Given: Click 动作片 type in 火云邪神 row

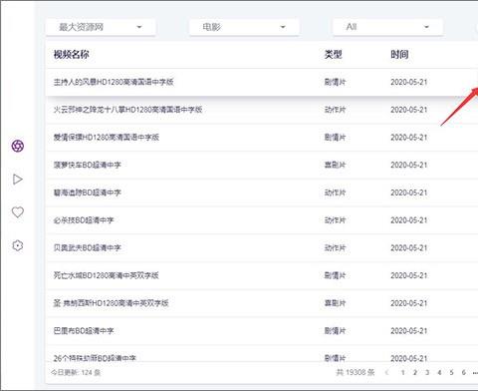Looking at the screenshot, I should 335,110.
